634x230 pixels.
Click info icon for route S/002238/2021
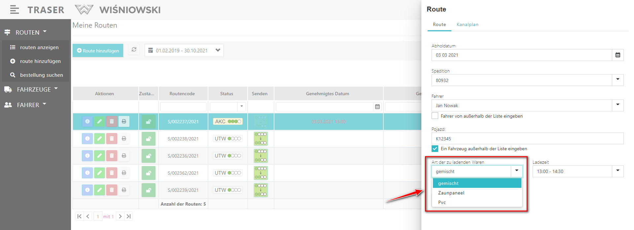pos(87,139)
